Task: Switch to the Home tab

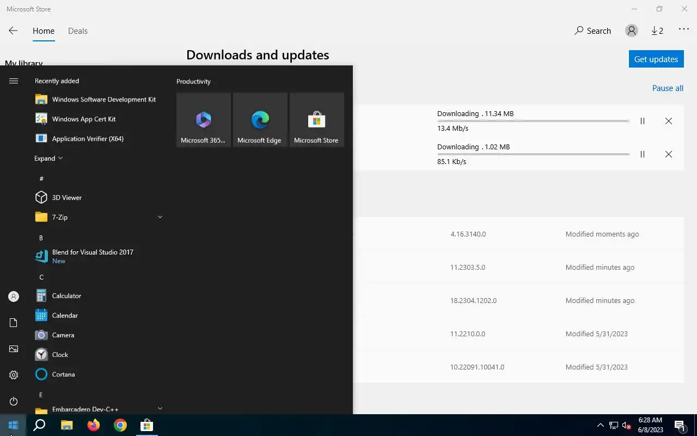Action: [x=44, y=31]
